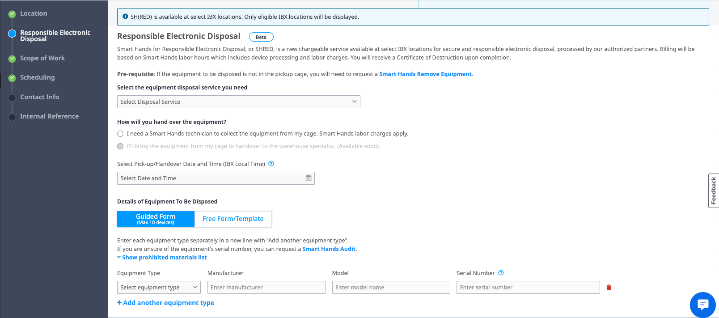Go to Contact Info step in sidebar
The height and width of the screenshot is (318, 719).
click(x=39, y=97)
